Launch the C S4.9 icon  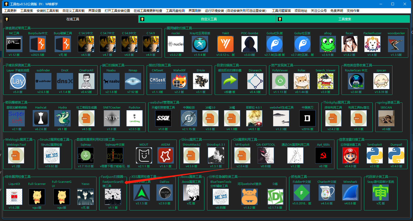click(x=151, y=44)
